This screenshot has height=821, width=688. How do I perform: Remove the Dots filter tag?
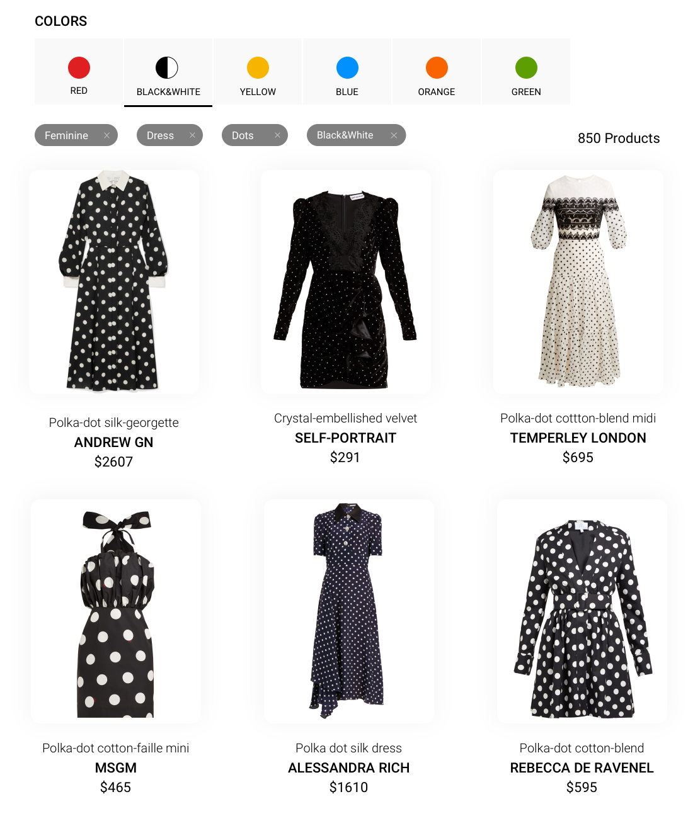click(277, 135)
